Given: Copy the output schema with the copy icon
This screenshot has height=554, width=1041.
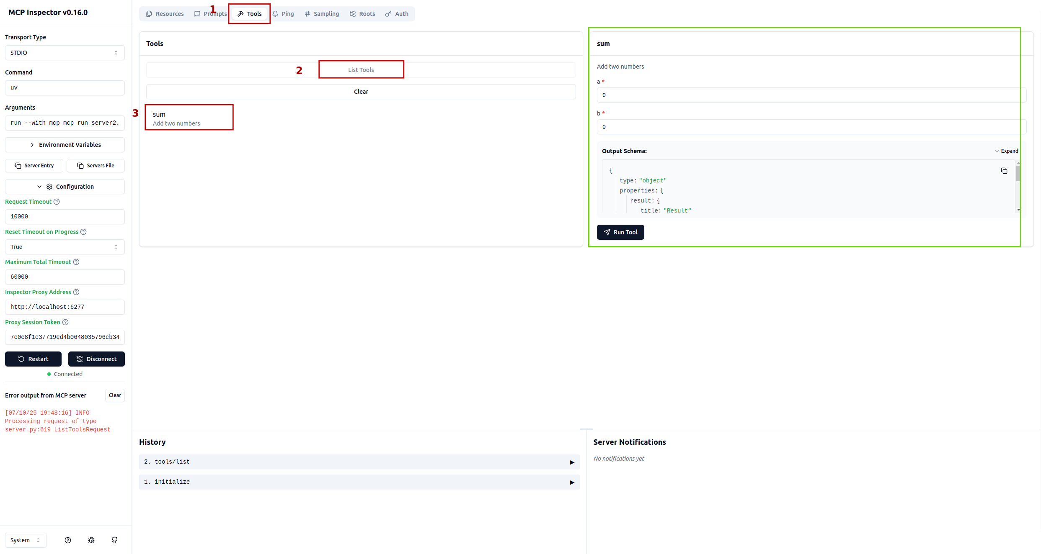Looking at the screenshot, I should (x=1004, y=171).
